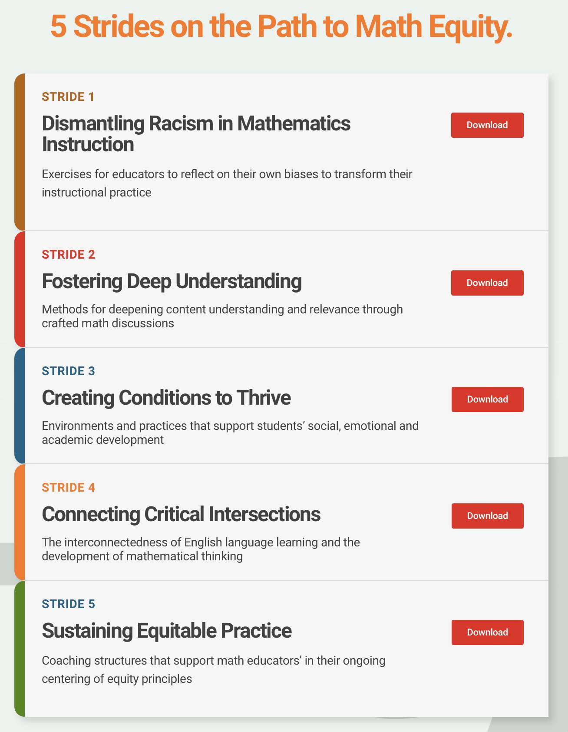The width and height of the screenshot is (568, 732).
Task: Select the description about English language learning
Action: (201, 549)
